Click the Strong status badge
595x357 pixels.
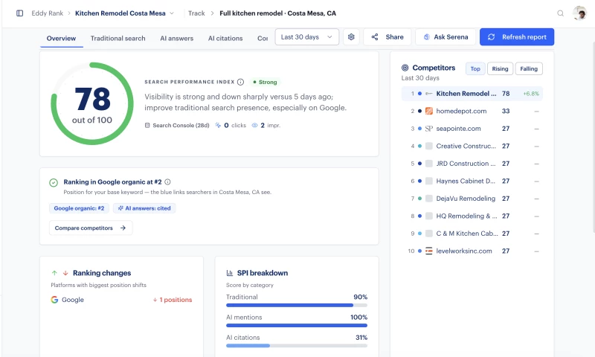pyautogui.click(x=265, y=82)
